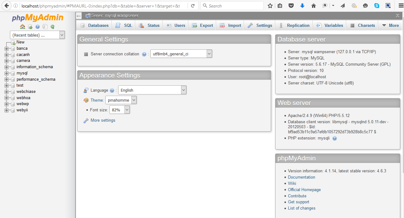
Task: Open the Documentation link
Action: click(x=301, y=177)
